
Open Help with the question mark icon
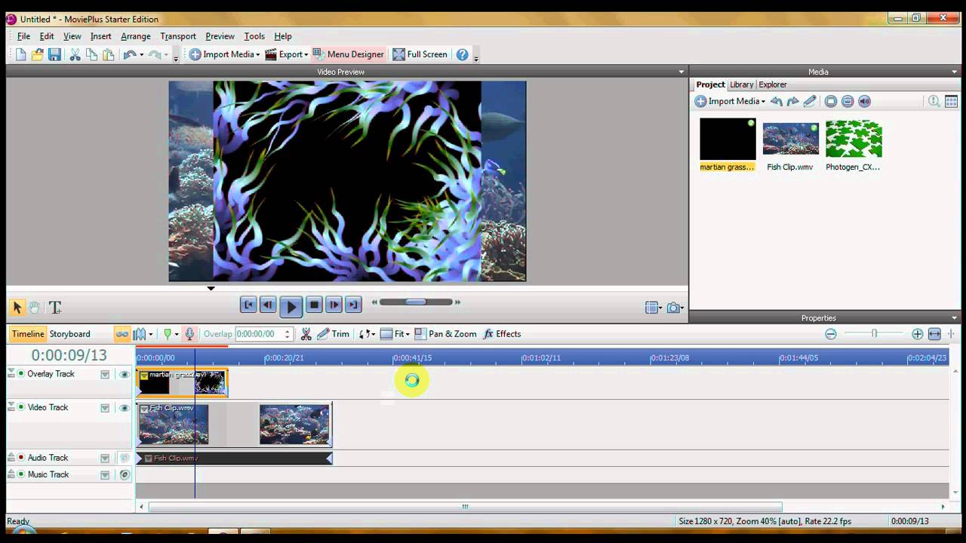tap(463, 54)
